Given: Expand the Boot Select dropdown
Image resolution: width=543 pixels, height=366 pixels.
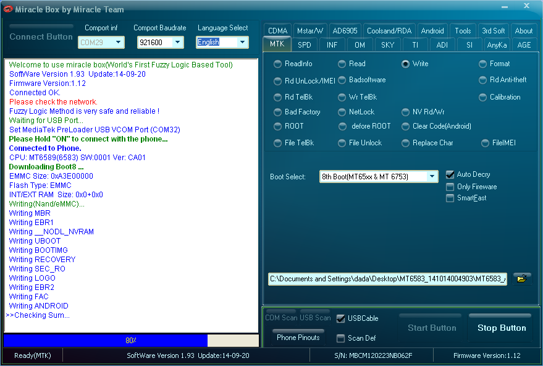Looking at the screenshot, I should pyautogui.click(x=432, y=176).
